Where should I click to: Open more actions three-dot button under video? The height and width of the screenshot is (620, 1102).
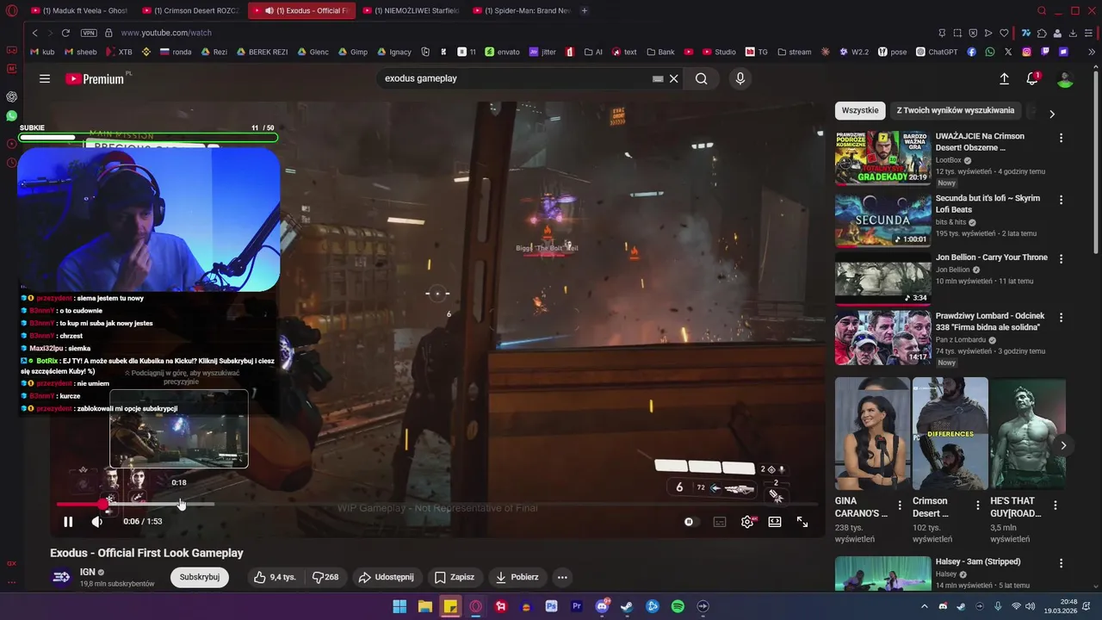562,577
